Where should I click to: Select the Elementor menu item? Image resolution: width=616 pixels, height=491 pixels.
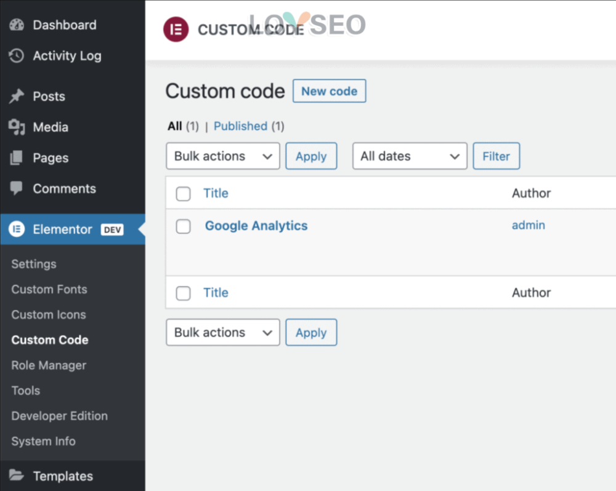point(73,230)
